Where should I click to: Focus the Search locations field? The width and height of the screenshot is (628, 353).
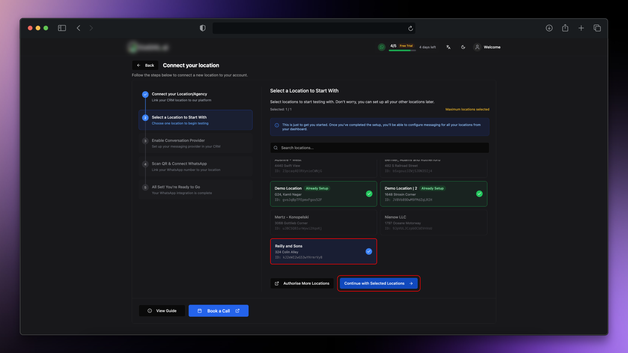click(x=379, y=148)
